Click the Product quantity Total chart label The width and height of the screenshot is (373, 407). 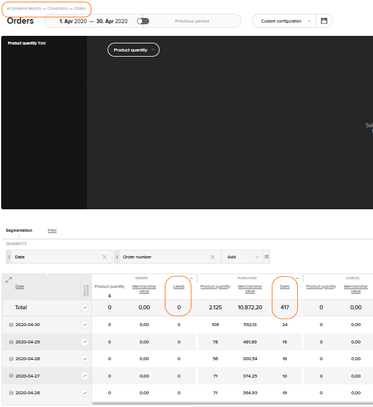pyautogui.click(x=27, y=43)
